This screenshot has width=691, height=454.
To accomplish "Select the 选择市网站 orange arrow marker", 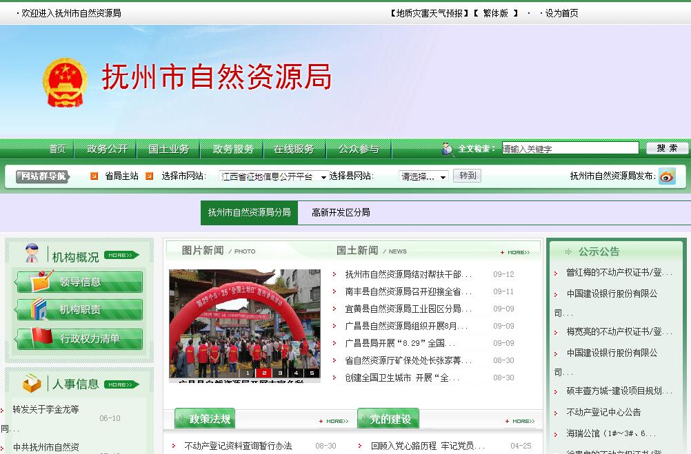I will coord(150,176).
